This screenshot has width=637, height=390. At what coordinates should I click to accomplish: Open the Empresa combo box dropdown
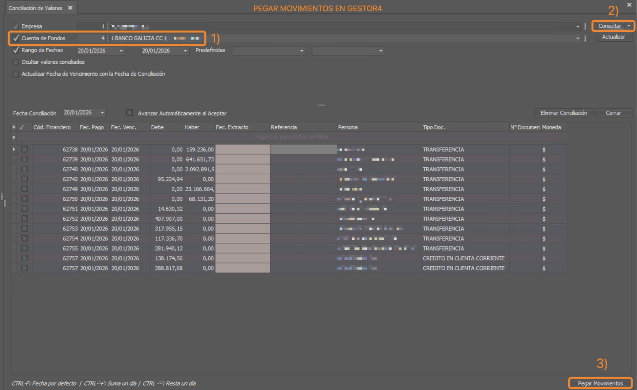[x=577, y=26]
